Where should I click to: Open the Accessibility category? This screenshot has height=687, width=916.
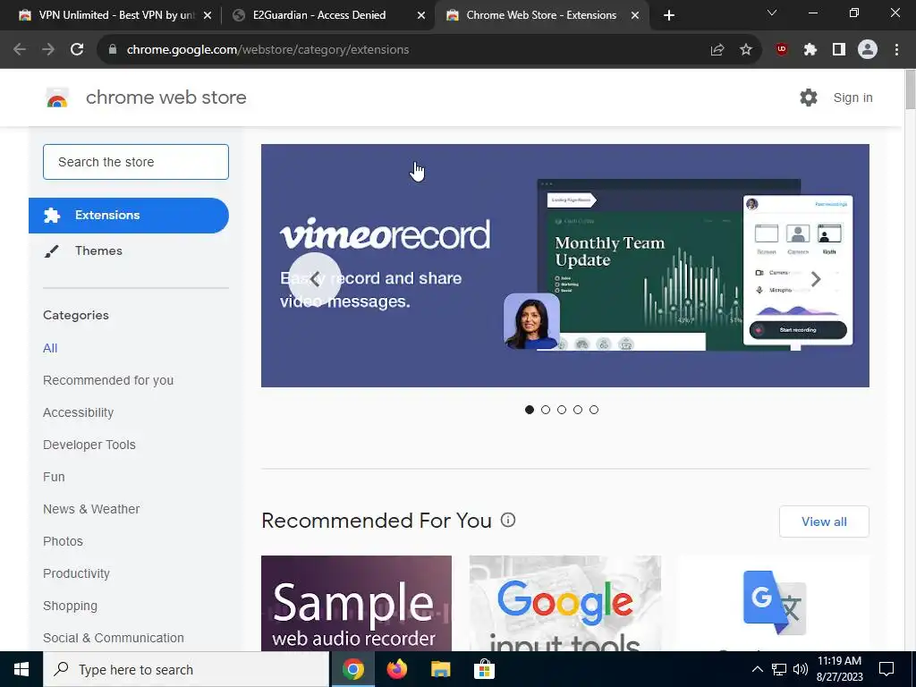(79, 412)
